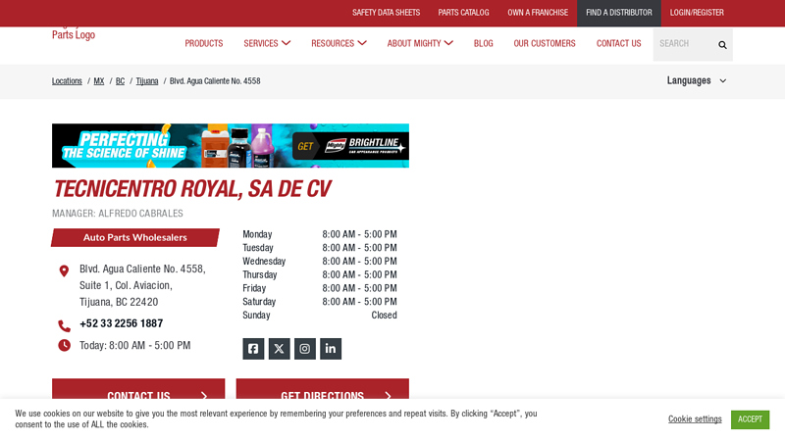Click the search magnifier icon
785x441 pixels.
[x=722, y=44]
